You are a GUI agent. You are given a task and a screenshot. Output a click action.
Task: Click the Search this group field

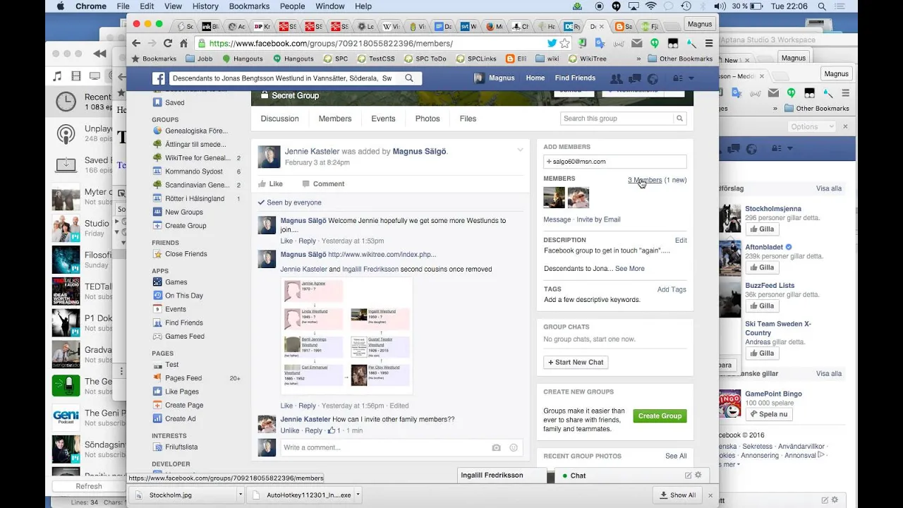tap(617, 119)
